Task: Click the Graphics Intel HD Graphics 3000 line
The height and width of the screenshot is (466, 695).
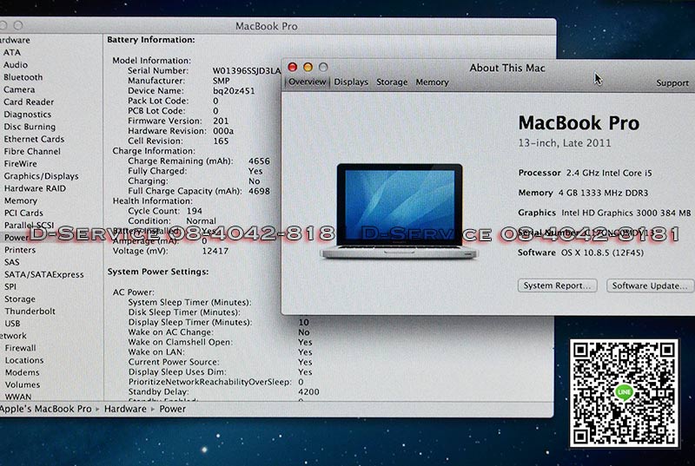Action: click(x=604, y=213)
